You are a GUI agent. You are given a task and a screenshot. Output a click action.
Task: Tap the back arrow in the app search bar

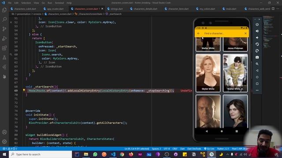pyautogui.click(x=199, y=33)
